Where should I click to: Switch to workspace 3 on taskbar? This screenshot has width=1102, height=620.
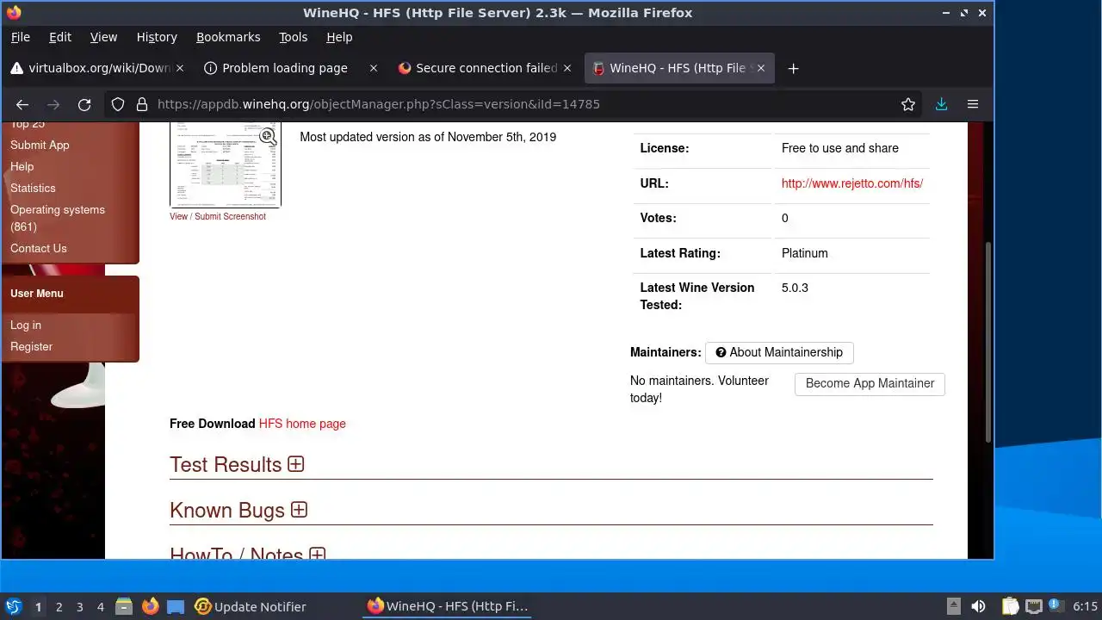click(x=79, y=606)
